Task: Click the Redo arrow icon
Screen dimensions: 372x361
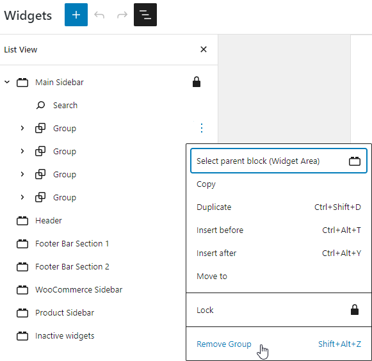Action: pos(122,15)
